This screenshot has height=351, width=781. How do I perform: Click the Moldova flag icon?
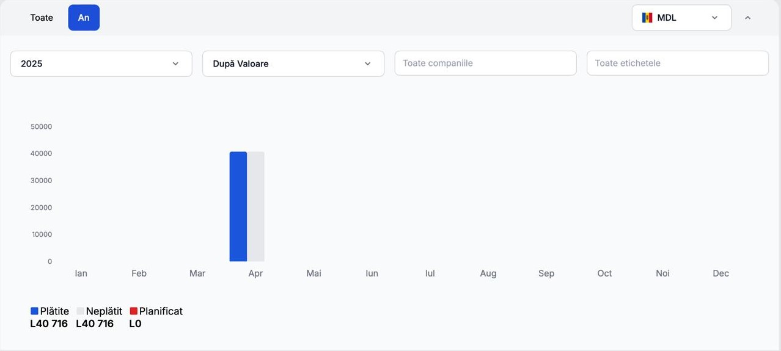647,18
